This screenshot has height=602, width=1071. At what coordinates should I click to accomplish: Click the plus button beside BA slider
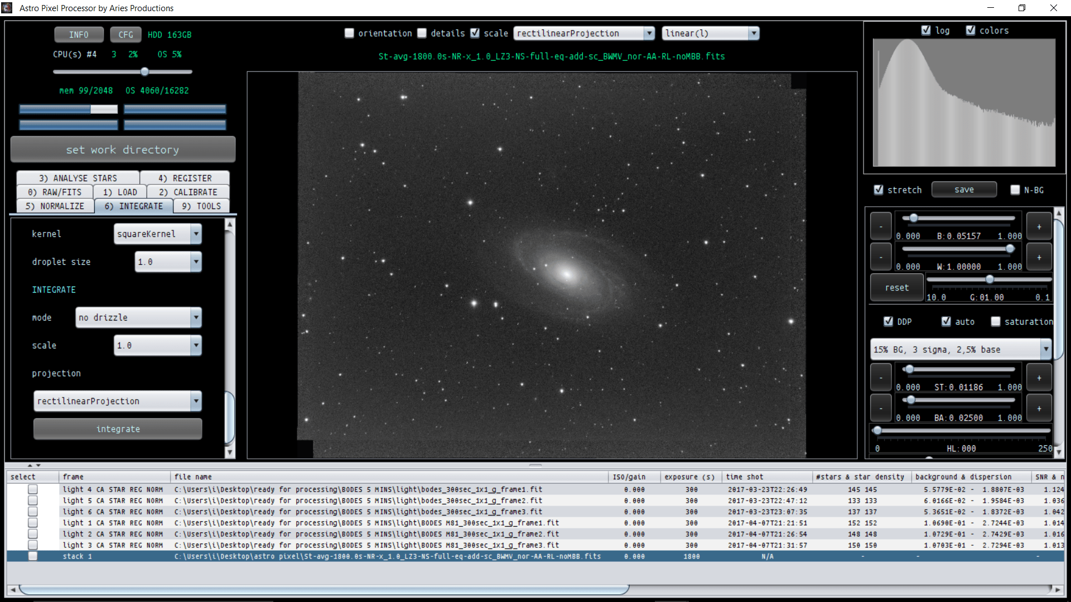(x=1039, y=409)
